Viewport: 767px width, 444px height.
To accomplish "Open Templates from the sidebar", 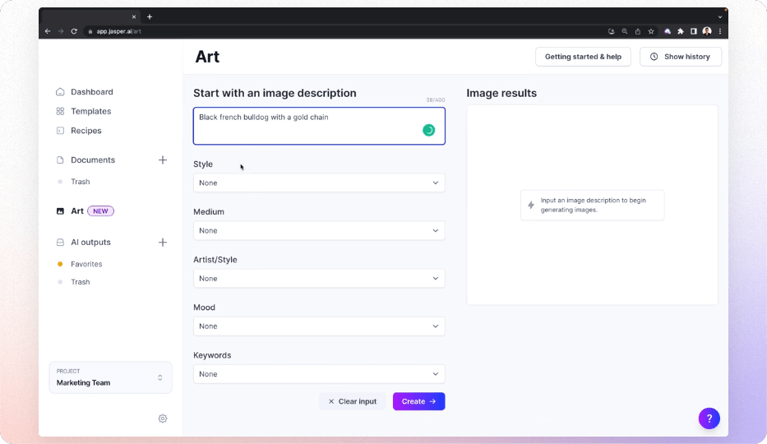I will (90, 112).
